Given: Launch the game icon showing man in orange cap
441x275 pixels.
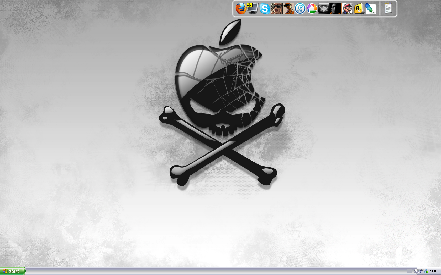Looking at the screenshot, I should 288,9.
